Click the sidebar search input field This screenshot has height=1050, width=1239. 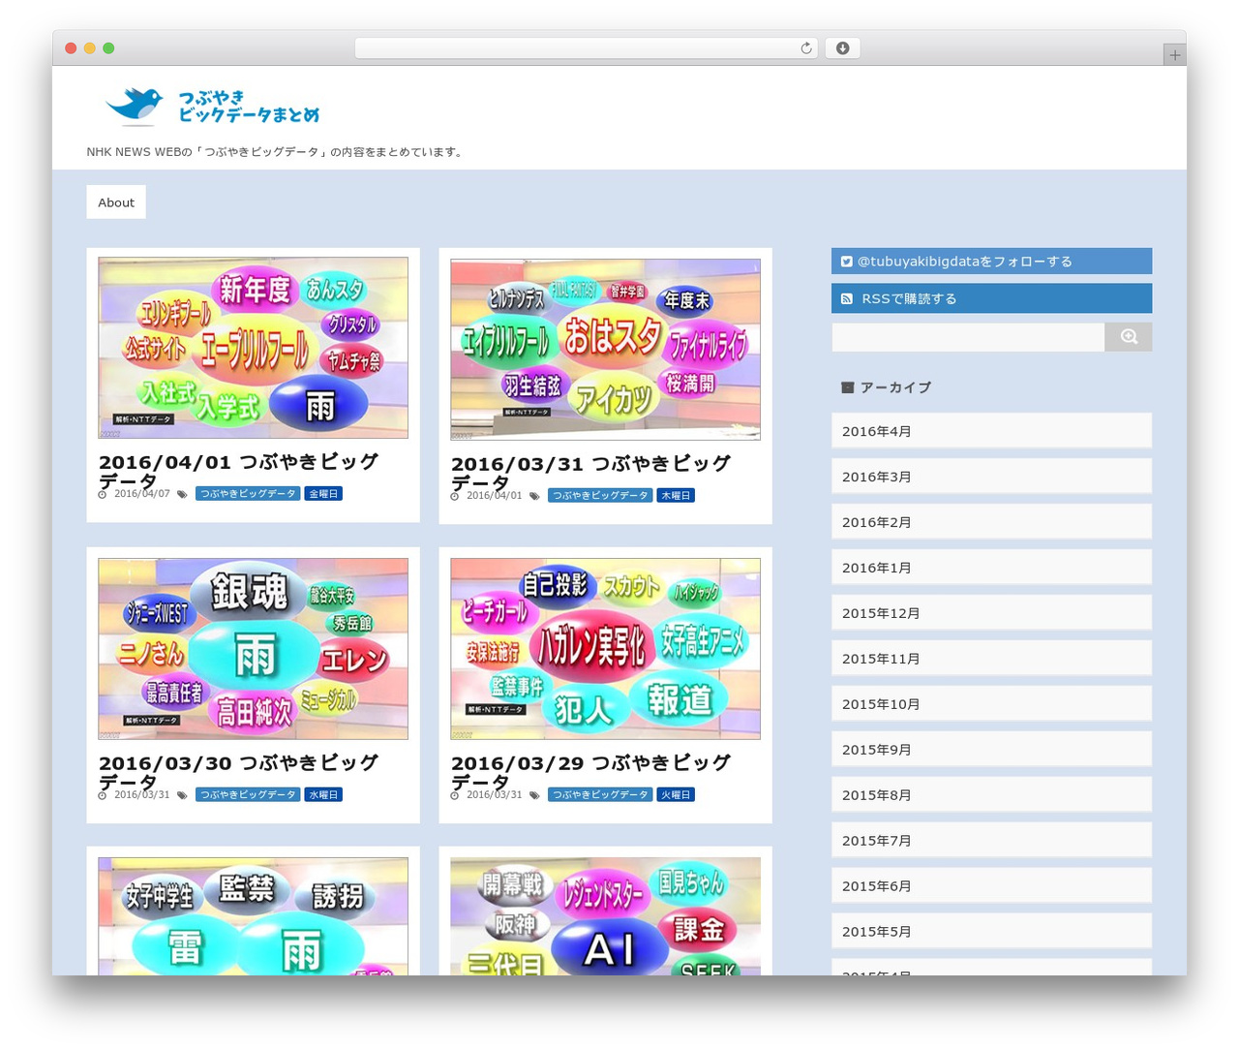pyautogui.click(x=968, y=337)
